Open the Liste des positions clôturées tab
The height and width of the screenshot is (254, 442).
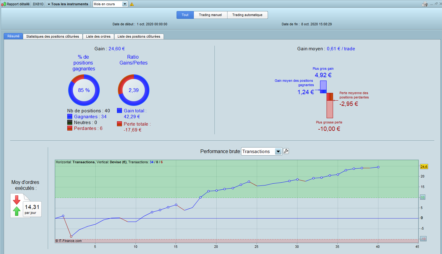[139, 36]
